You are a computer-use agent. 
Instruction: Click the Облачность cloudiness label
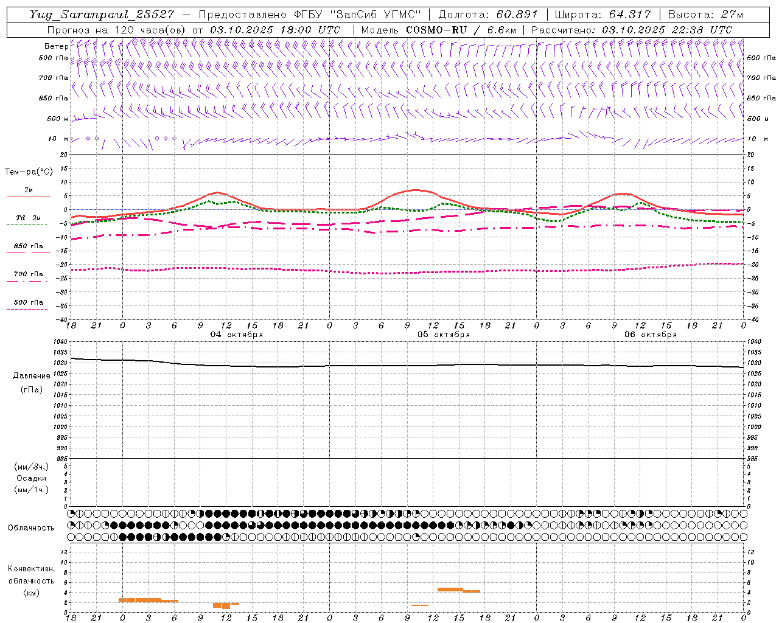pos(31,527)
